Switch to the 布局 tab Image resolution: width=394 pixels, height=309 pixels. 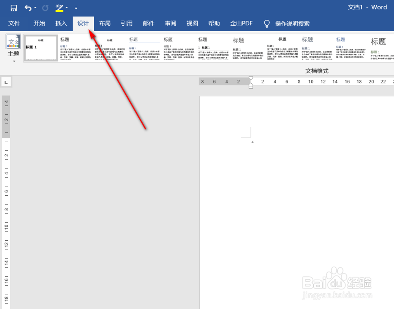105,23
